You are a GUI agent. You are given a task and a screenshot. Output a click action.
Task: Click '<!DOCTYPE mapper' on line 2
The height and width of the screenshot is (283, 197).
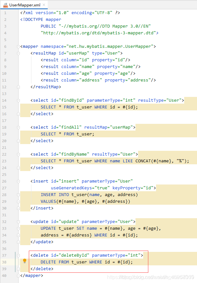[41, 20]
